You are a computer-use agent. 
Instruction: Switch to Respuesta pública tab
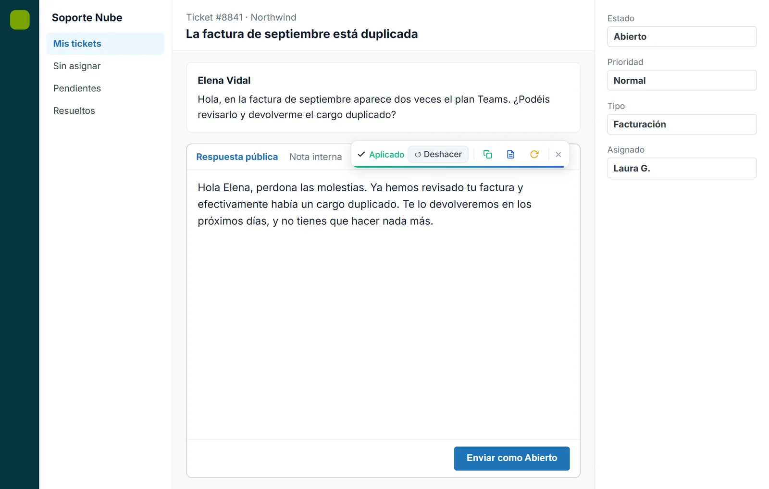pyautogui.click(x=237, y=157)
